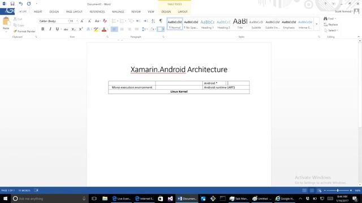Open the REVIEW tab
Image resolution: width=362 pixels, height=203 pixels.
136,12
